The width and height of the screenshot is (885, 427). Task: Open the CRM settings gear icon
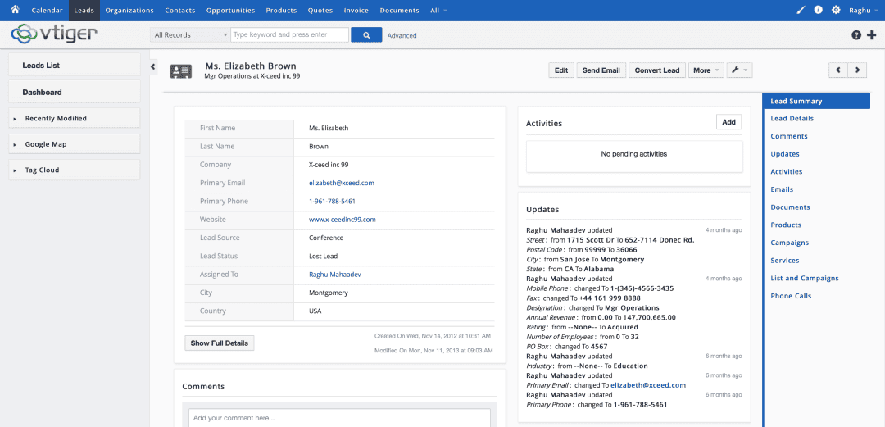[x=836, y=10]
